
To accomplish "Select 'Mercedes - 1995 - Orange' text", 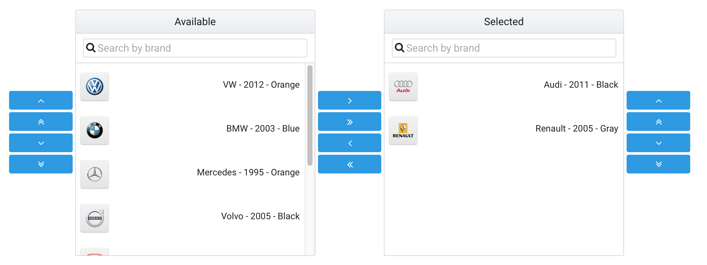I will pos(248,172).
